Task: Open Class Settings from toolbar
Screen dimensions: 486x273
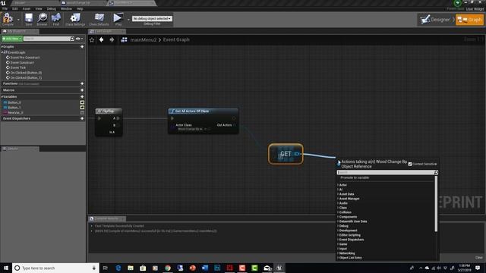Action: [x=75, y=18]
